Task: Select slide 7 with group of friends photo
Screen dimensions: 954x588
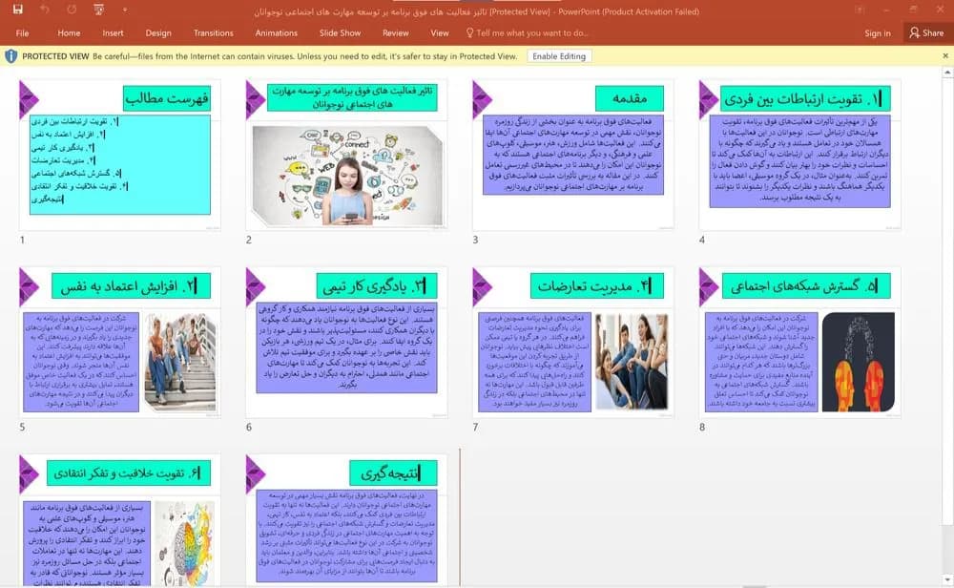Action: pos(573,342)
